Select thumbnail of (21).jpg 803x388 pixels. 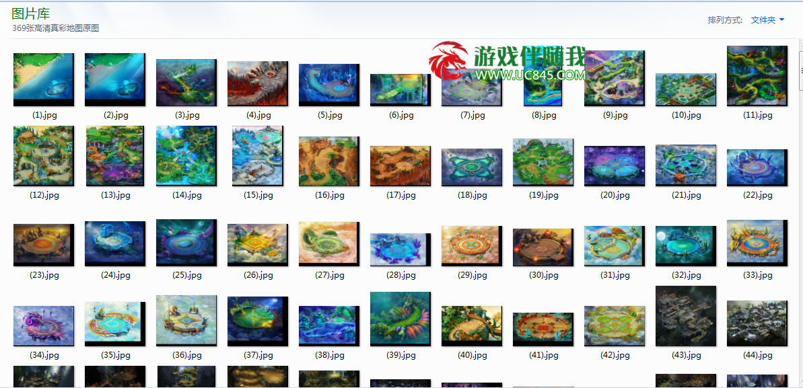click(x=687, y=165)
